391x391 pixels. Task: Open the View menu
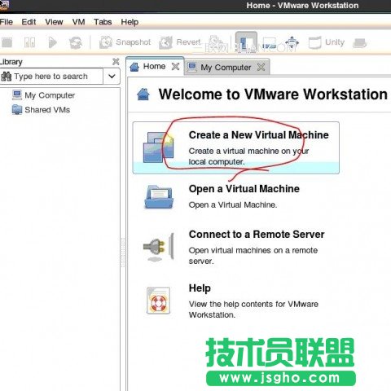click(54, 22)
